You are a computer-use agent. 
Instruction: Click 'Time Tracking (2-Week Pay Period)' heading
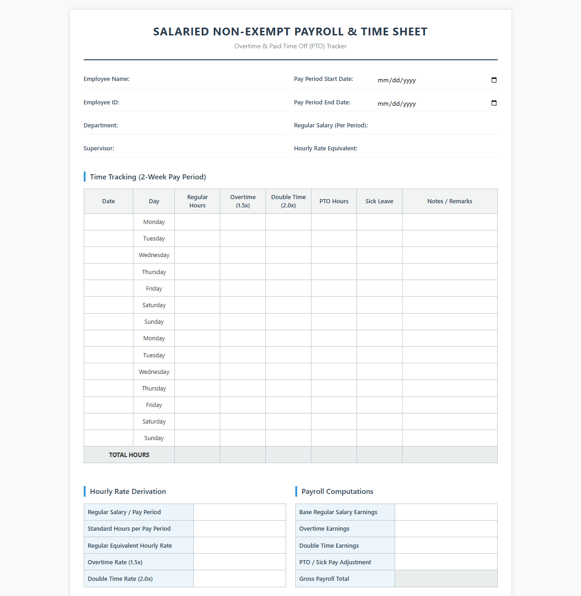[x=148, y=177]
